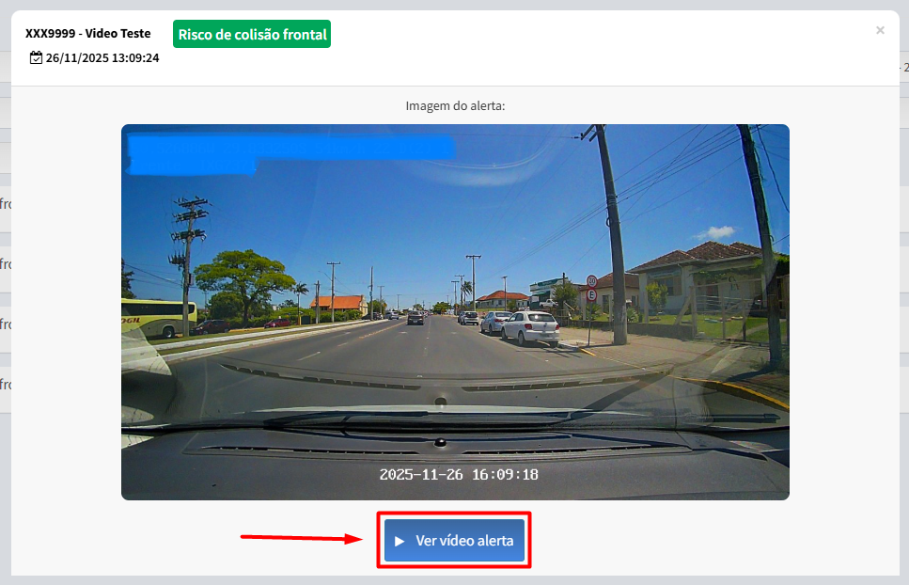Click the Risco de colisão frontal badge

click(x=252, y=34)
